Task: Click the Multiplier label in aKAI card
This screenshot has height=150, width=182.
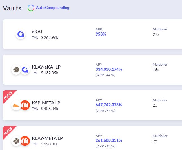Action: (160, 29)
